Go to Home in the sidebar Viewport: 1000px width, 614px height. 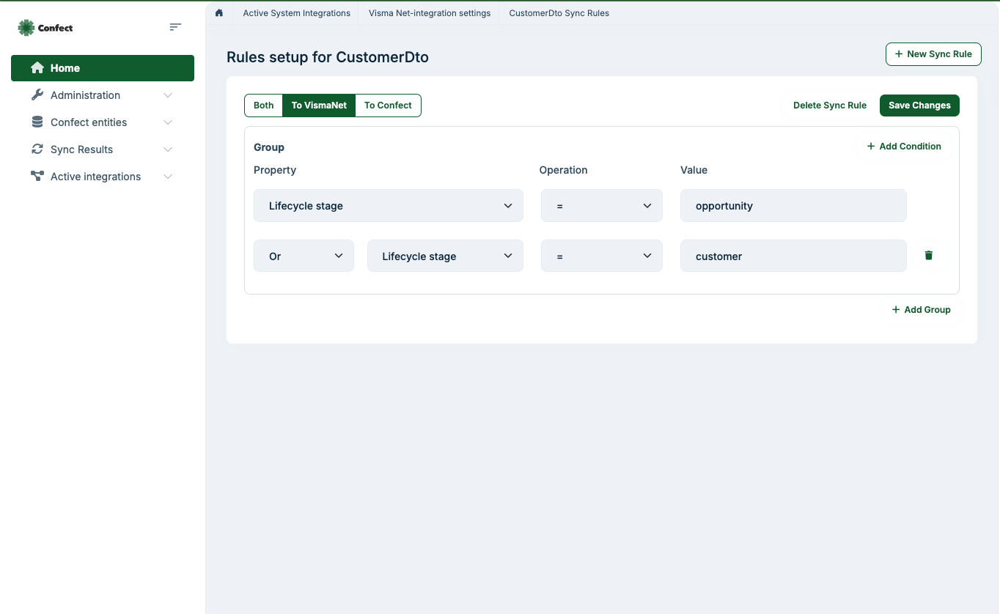[103, 68]
